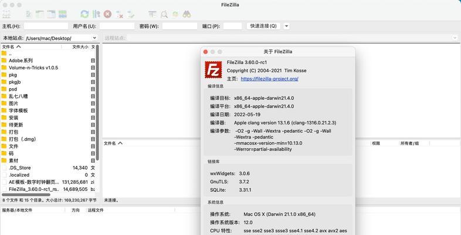Viewport: 461px width, 235px height.
Task: Click the Mac OS X (Darwin 21.1.0 x86_64) text
Action: pyautogui.click(x=280, y=214)
